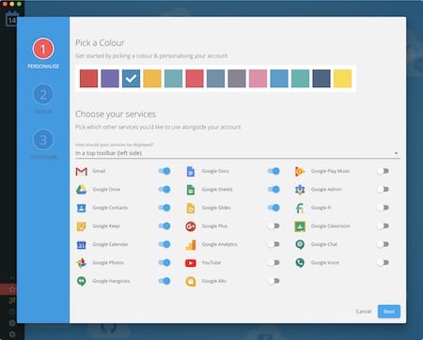Click the Google Hangouts quote icon

82,281
